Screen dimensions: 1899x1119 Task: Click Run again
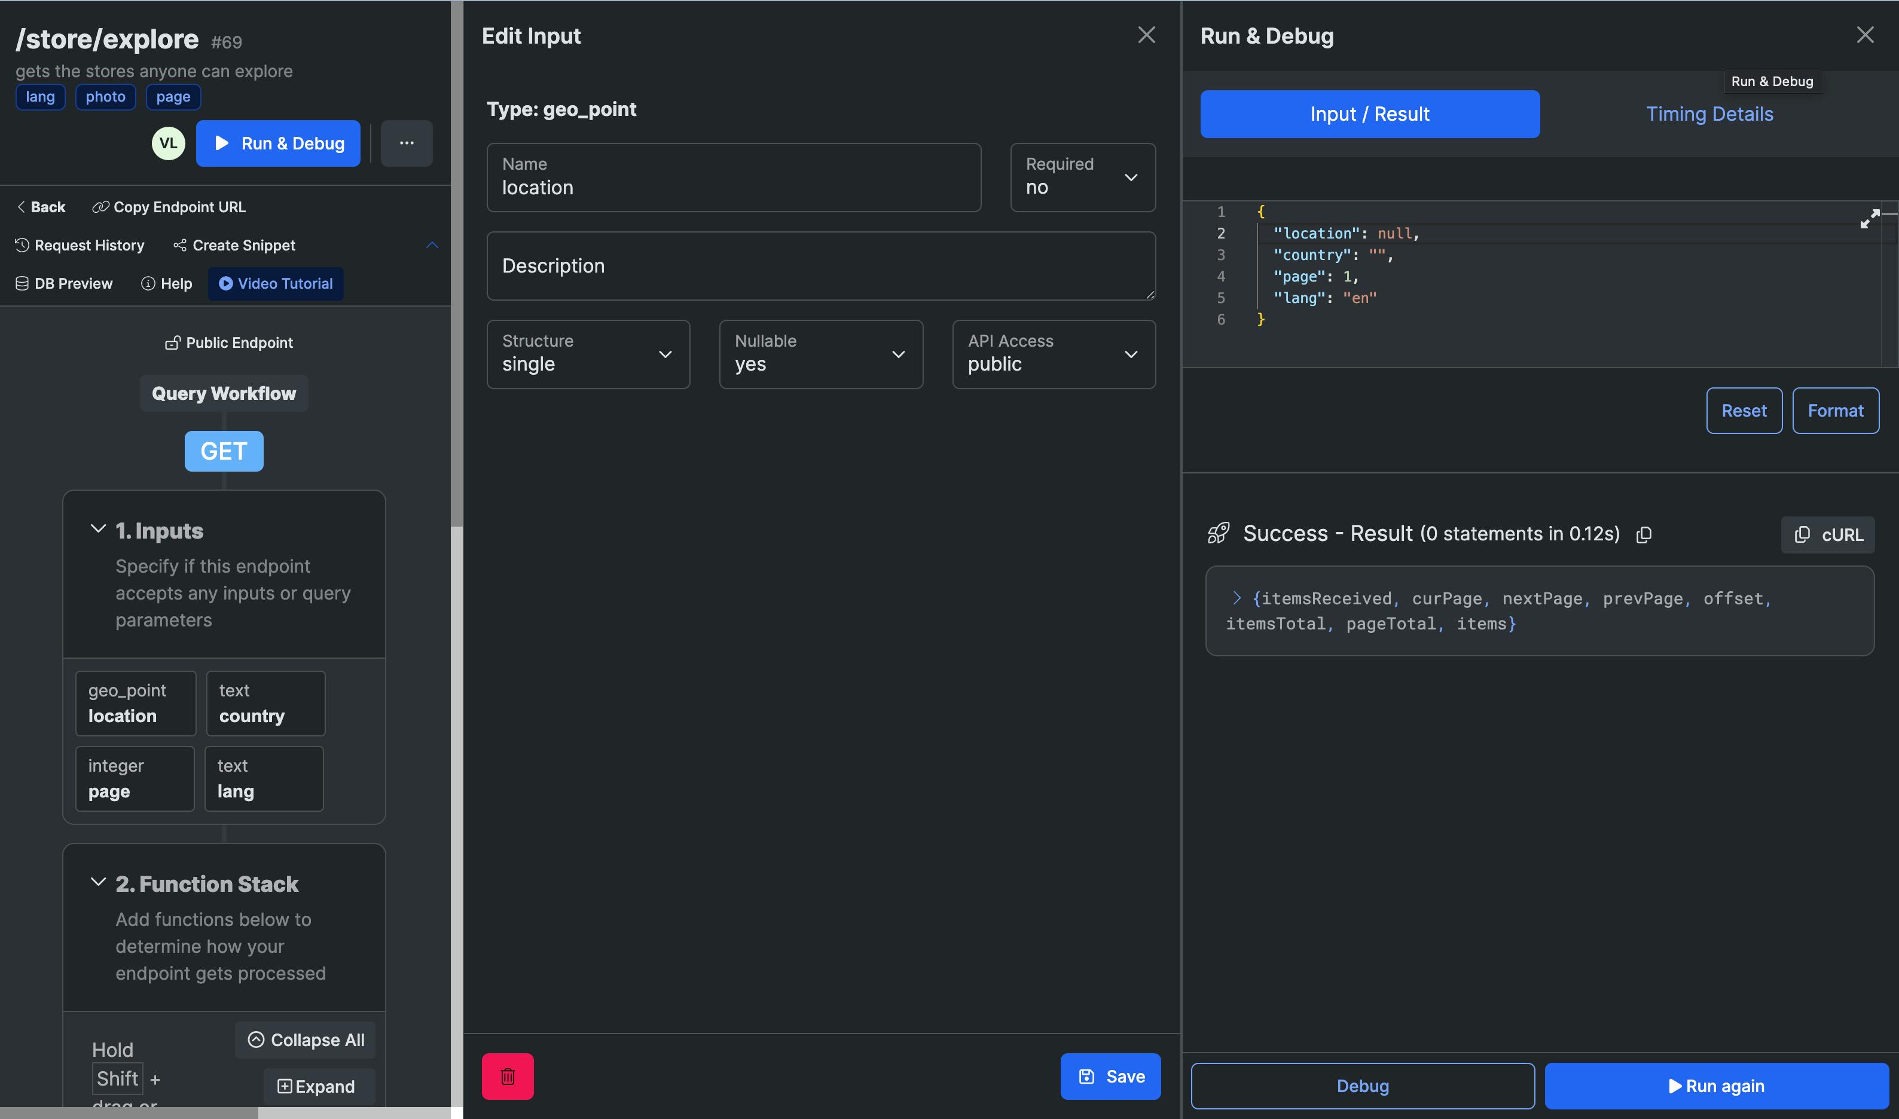1717,1087
